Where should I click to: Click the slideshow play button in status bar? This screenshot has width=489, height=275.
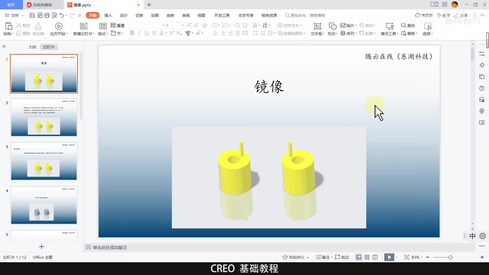click(389, 257)
